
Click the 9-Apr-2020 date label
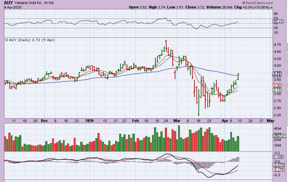pos(13,7)
